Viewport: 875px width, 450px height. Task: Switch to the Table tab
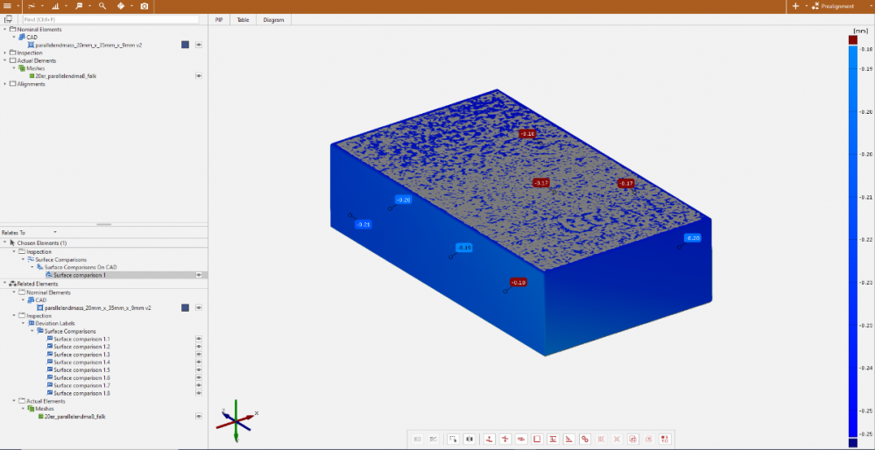point(243,19)
